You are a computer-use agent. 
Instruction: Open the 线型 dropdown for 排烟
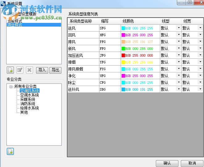(179, 62)
